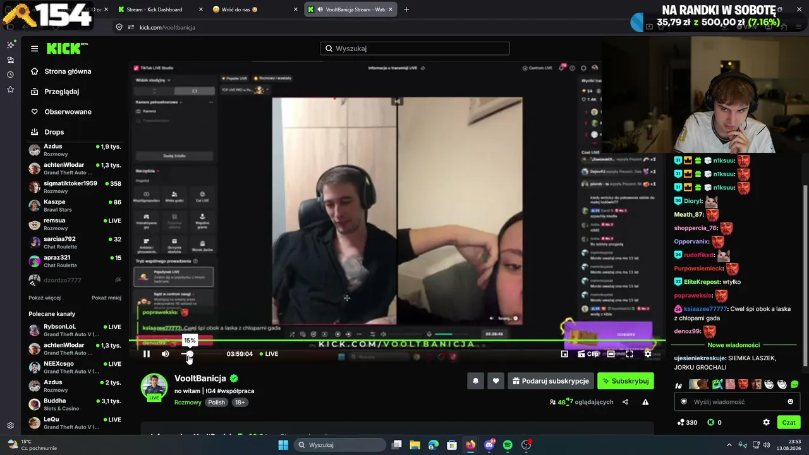Open remsua channel in followed list
The height and width of the screenshot is (455, 809).
[x=75, y=224]
